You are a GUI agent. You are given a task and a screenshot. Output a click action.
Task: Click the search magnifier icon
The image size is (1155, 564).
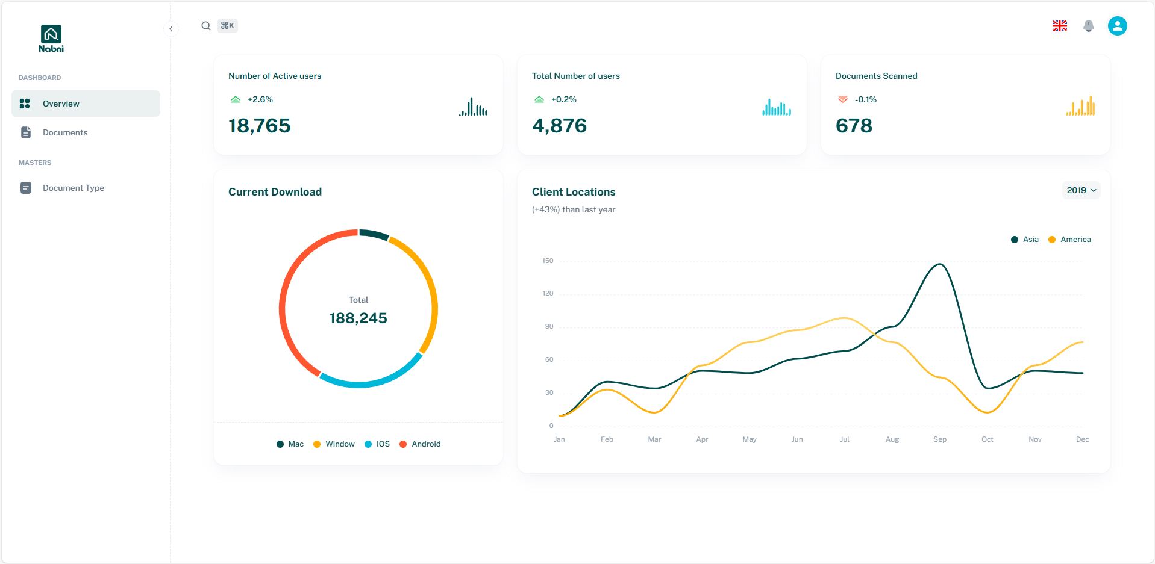pyautogui.click(x=206, y=26)
